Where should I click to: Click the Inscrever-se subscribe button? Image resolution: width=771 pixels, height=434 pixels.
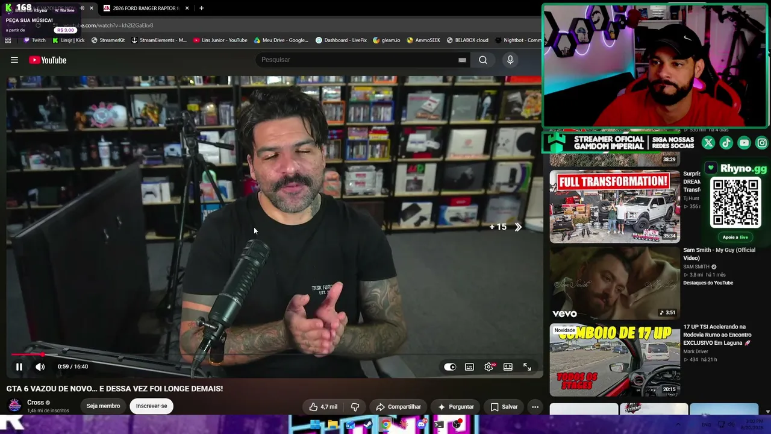tap(152, 406)
